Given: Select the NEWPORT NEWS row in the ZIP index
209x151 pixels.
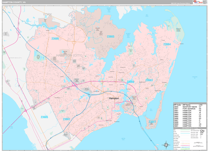Looking at the screenshot, I should point(190,107).
